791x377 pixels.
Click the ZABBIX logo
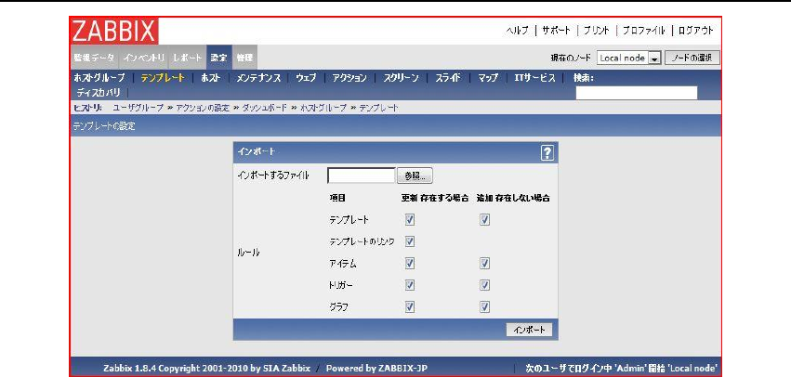click(x=114, y=31)
